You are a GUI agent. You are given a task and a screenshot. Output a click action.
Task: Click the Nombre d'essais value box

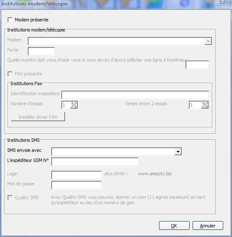coord(66,105)
